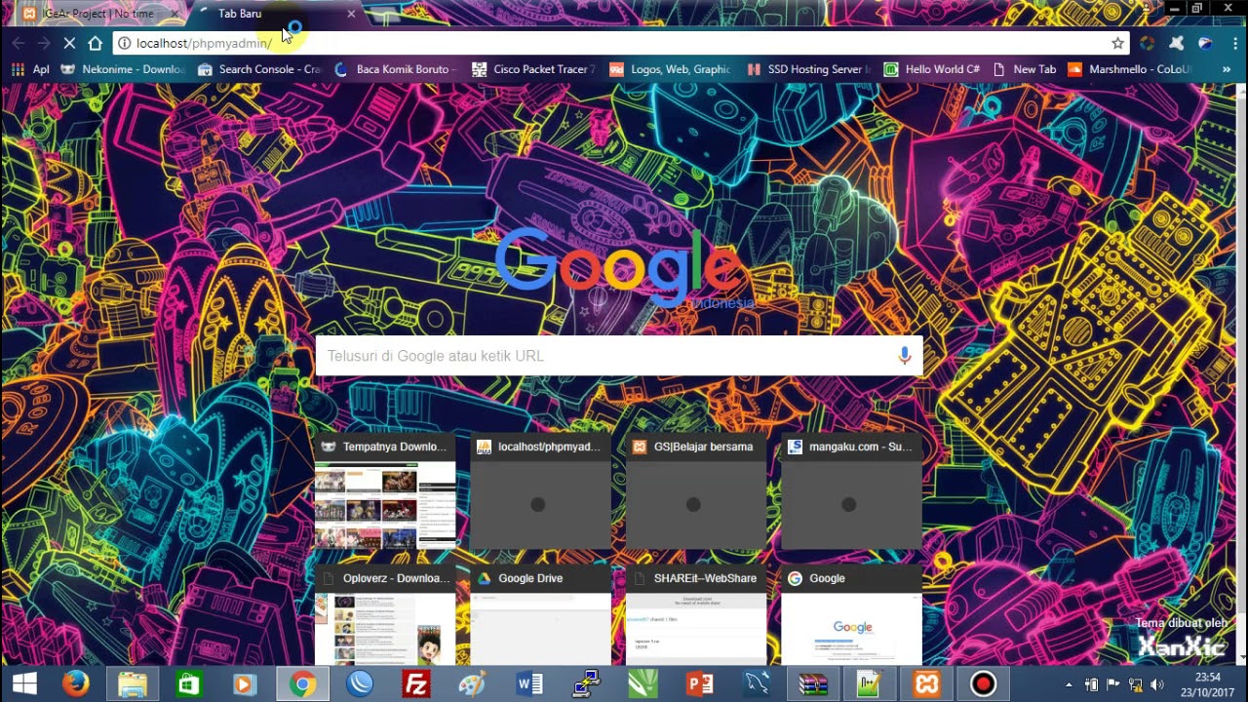The height and width of the screenshot is (702, 1248).
Task: Open the Action Center flag icon
Action: point(1113,684)
